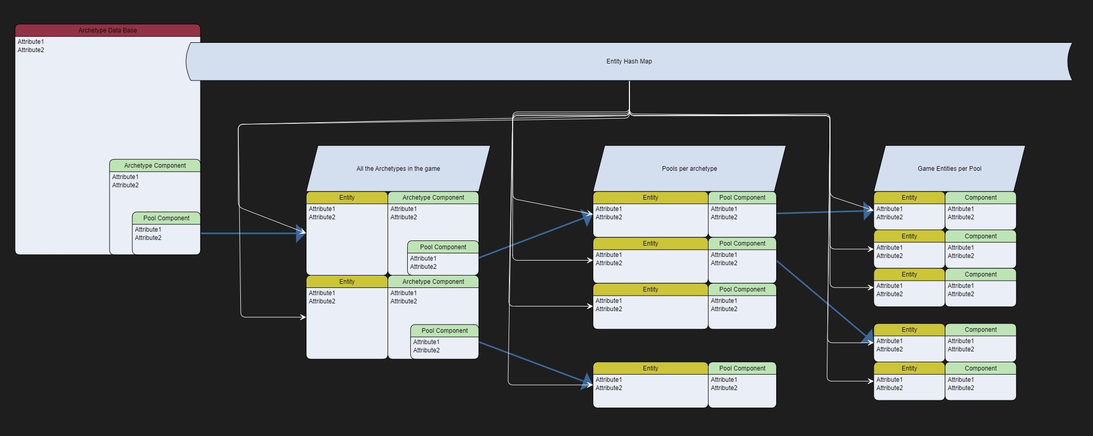Select upper Archetype Component header in Archetypes column
This screenshot has width=1093, height=436.
point(433,198)
